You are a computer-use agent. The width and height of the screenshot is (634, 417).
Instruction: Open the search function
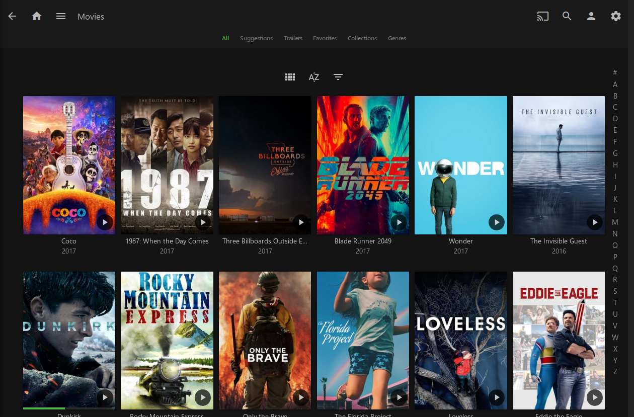[567, 16]
